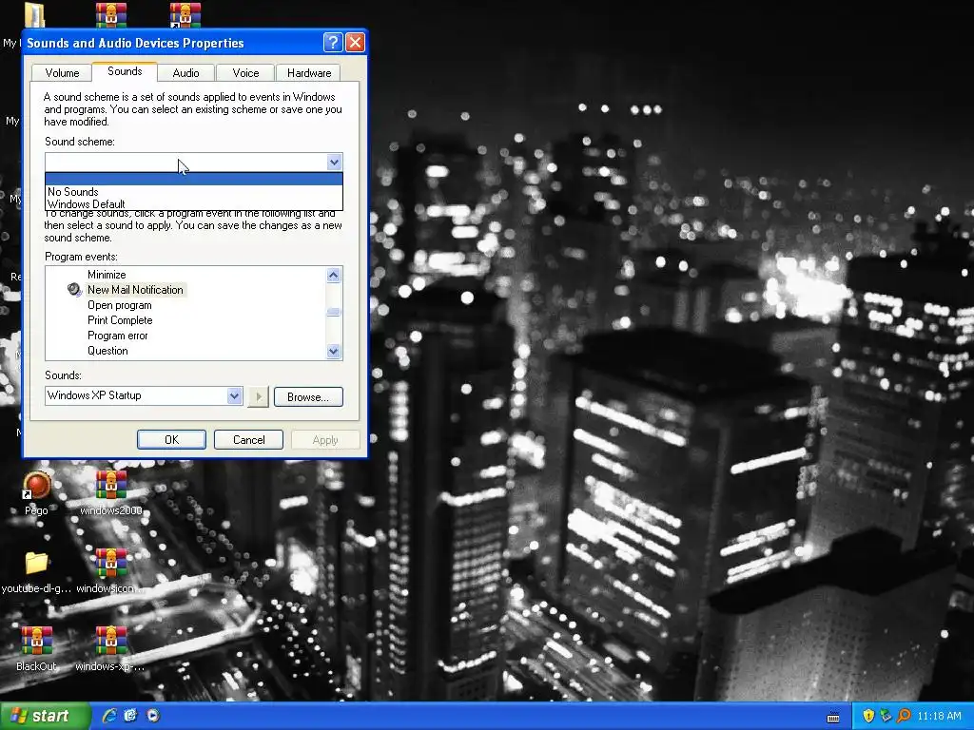Select the New Mail Notification event
The width and height of the screenshot is (974, 730).
point(135,290)
